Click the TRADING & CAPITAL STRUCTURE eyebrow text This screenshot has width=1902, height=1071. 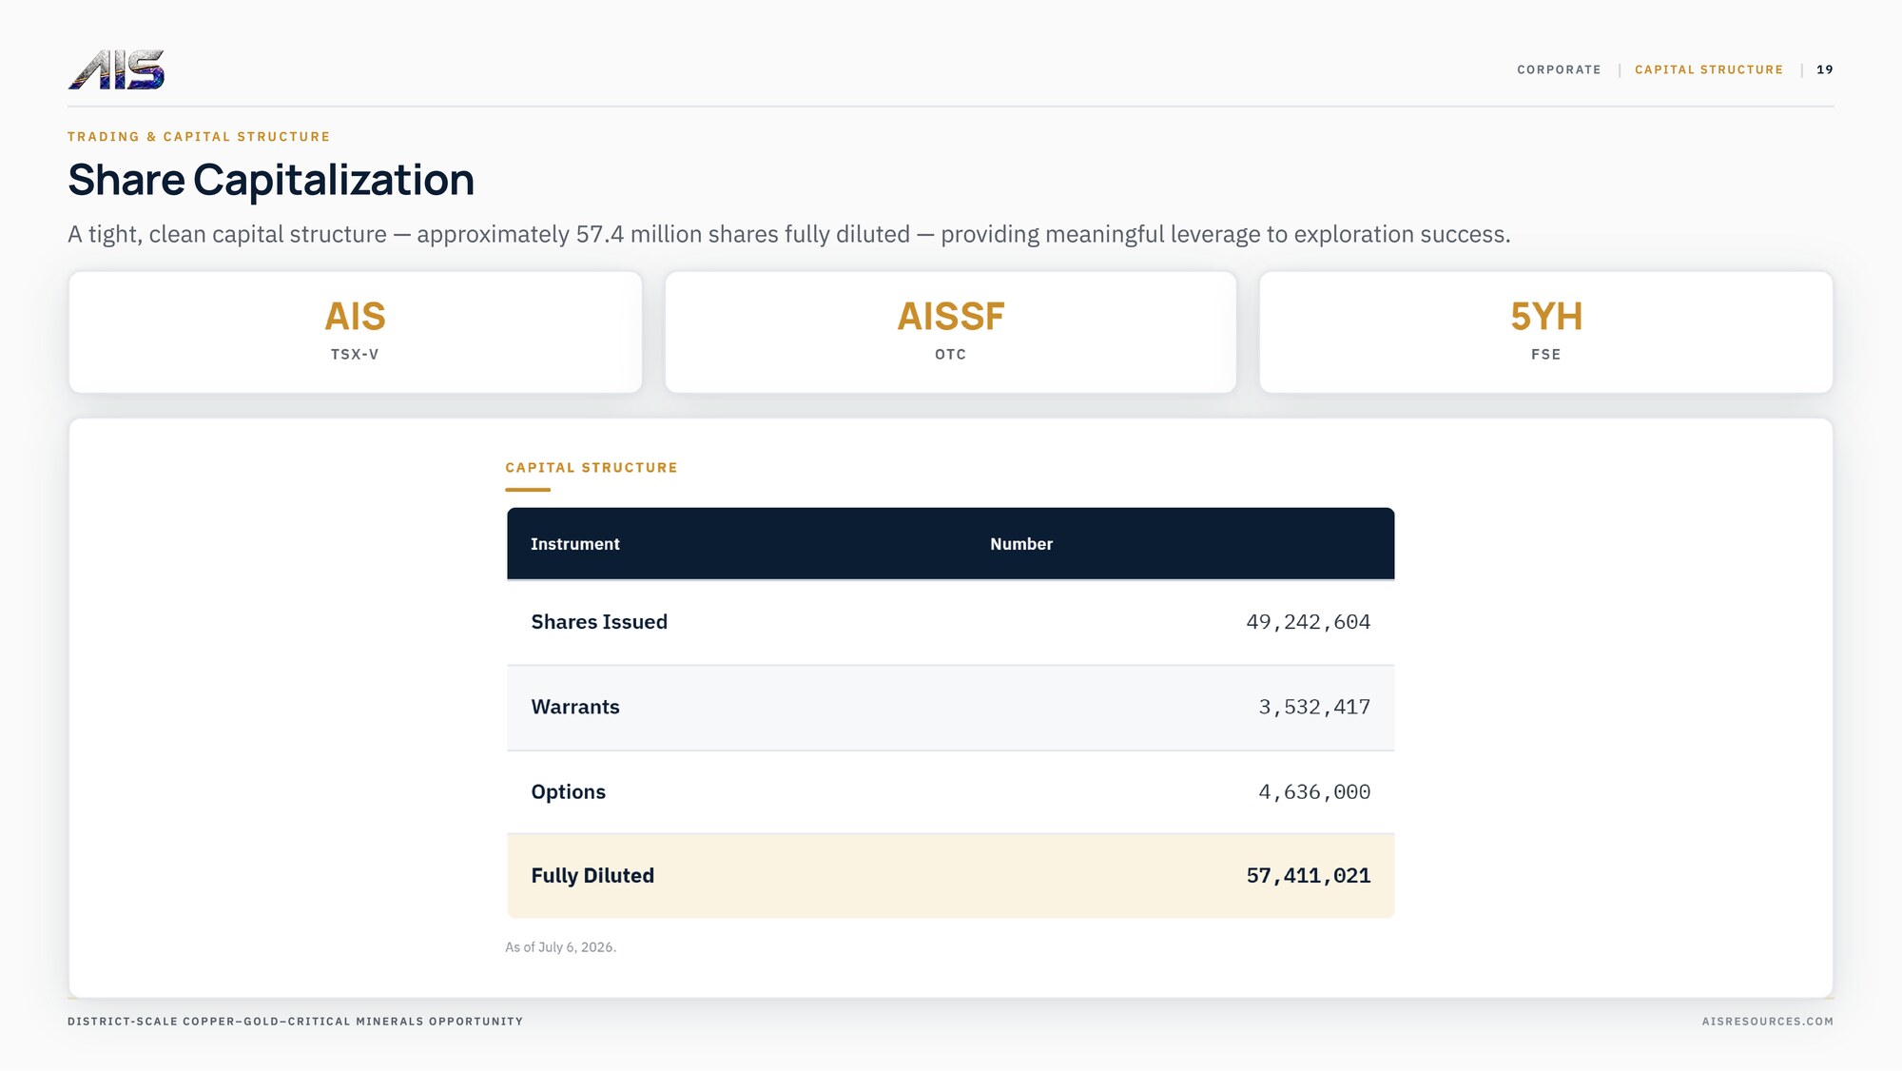pos(199,137)
